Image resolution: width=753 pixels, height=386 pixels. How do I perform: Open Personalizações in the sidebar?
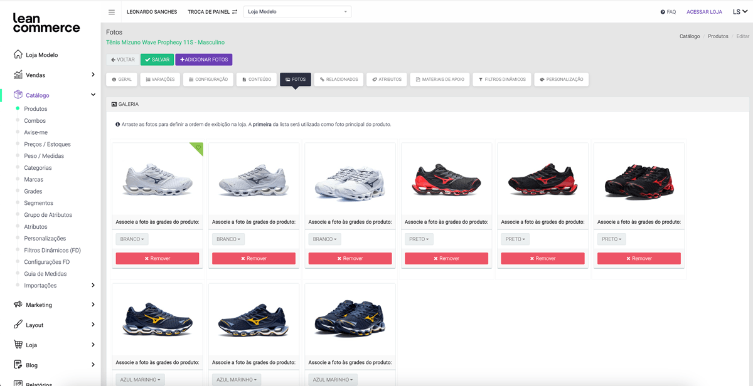45,239
